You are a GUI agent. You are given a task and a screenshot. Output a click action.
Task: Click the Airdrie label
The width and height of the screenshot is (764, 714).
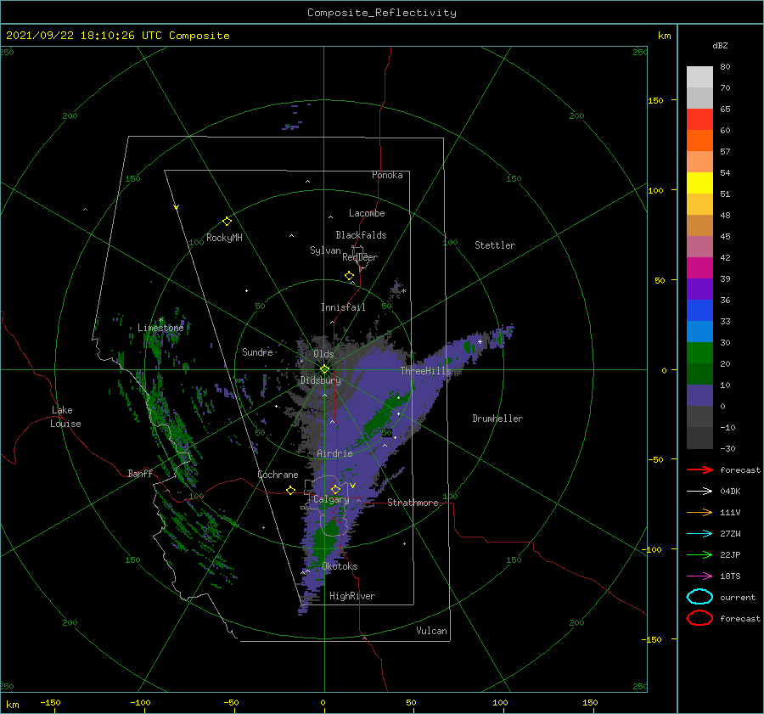pos(334,453)
